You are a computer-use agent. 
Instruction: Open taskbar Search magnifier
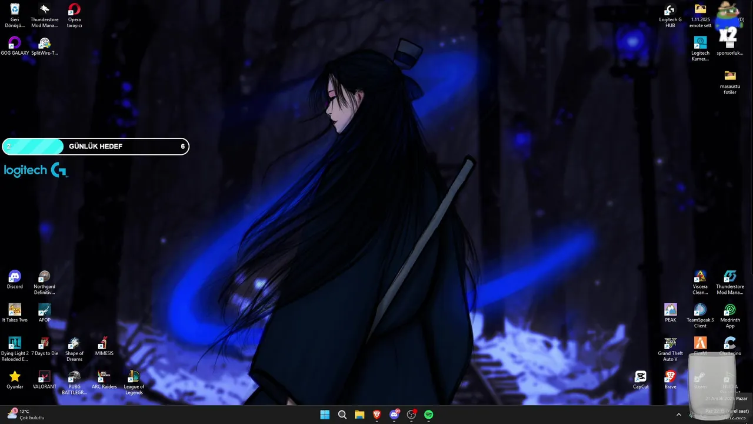point(342,415)
